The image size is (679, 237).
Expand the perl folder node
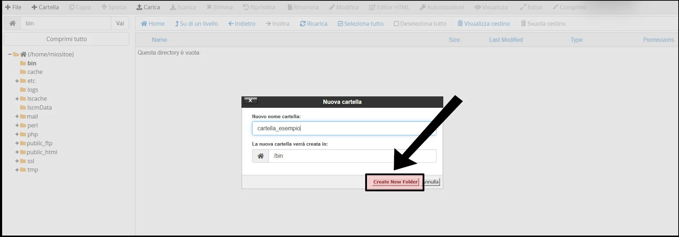(17, 126)
